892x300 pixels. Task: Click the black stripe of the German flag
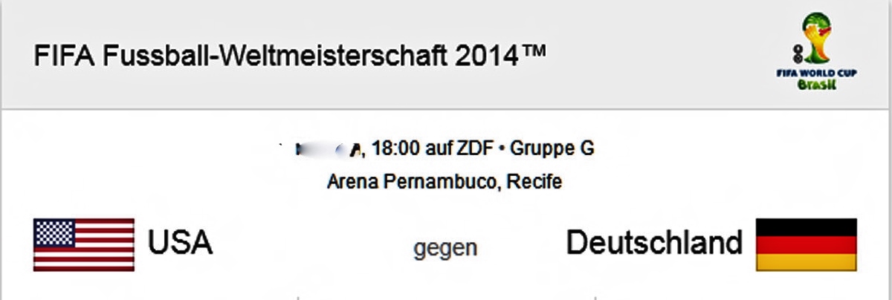click(807, 226)
